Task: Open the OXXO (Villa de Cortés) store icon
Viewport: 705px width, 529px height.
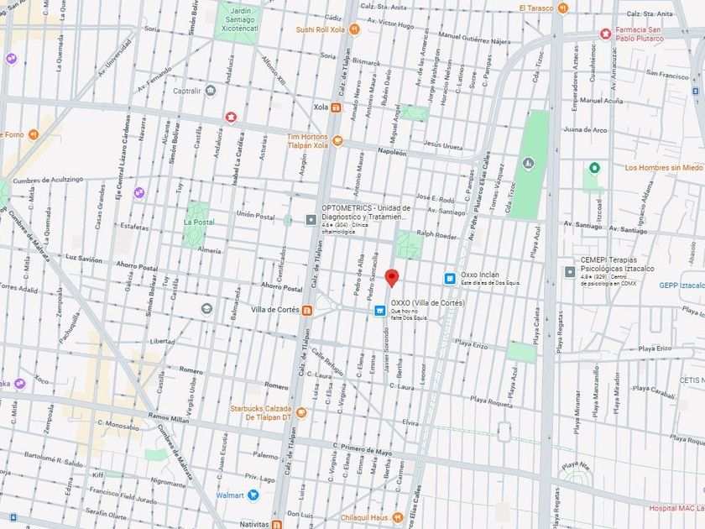Action: pos(380,311)
